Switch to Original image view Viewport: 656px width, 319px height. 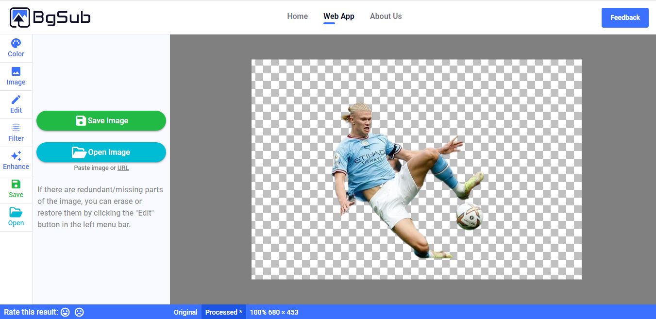click(x=185, y=312)
